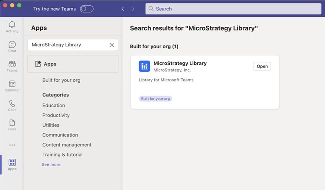325x190 pixels.
Task: Navigate forward with right chevron
Action: click(x=133, y=9)
